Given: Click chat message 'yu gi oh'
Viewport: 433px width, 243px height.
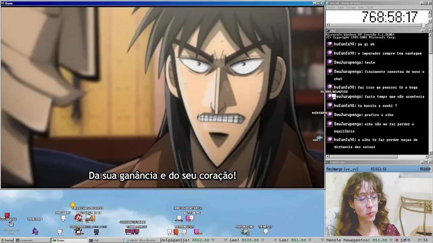Looking at the screenshot, I should click(x=366, y=44).
